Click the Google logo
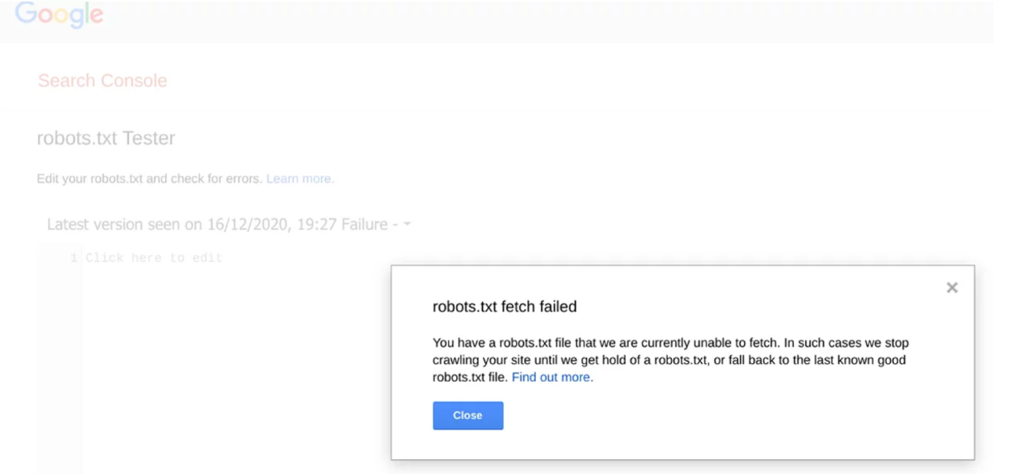 click(59, 14)
